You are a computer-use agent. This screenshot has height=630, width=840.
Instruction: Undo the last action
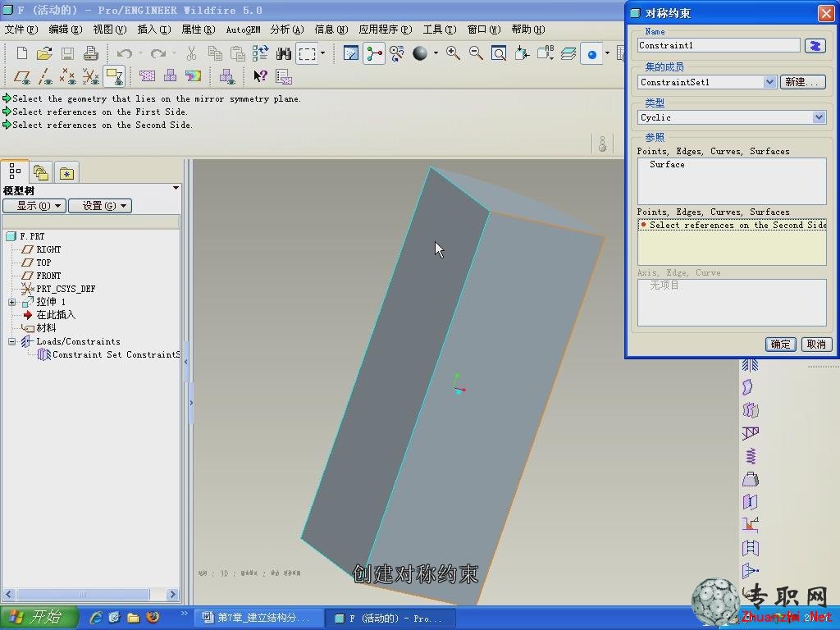125,53
